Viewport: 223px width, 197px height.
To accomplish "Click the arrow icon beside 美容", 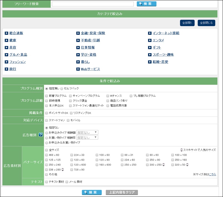I will click(x=6, y=47).
